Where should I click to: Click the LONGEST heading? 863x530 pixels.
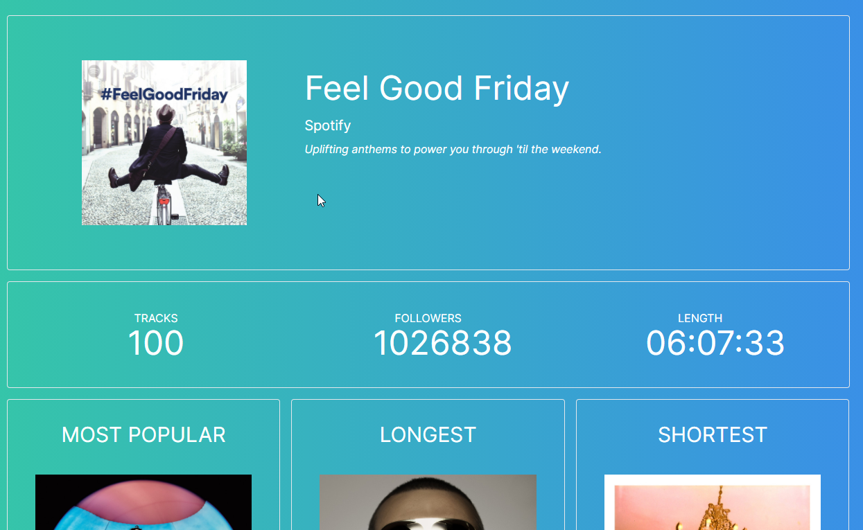click(428, 434)
